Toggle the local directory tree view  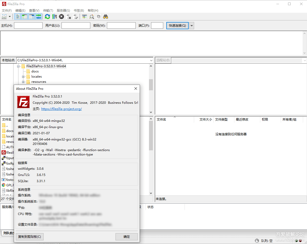25,17
